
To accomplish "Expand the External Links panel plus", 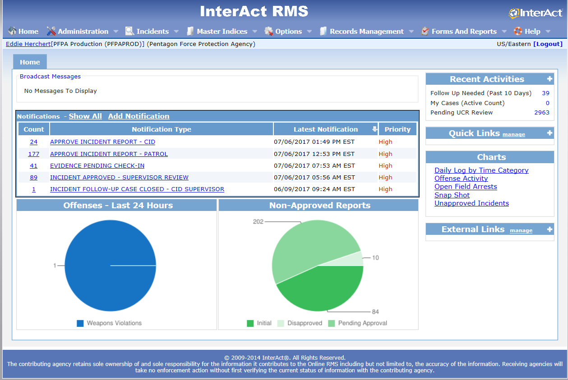I will click(x=550, y=229).
